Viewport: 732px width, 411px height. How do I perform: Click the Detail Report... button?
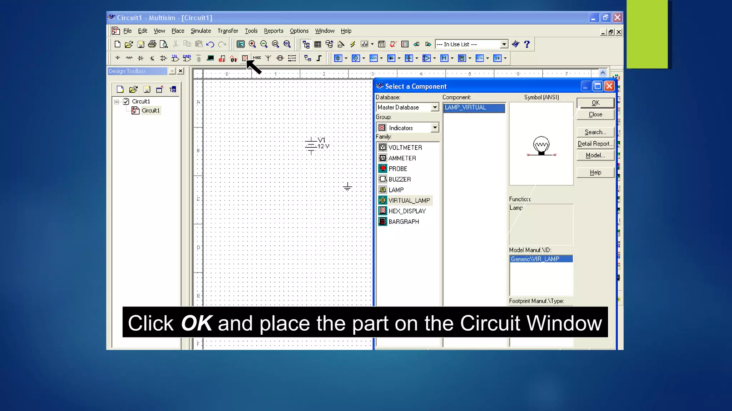tap(595, 144)
